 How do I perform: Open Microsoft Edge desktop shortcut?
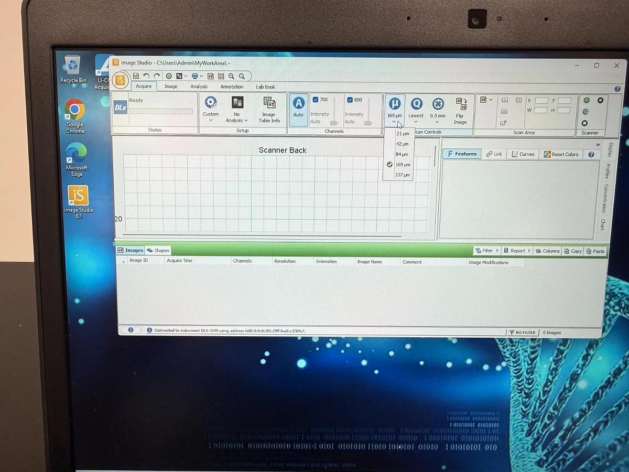pyautogui.click(x=77, y=159)
